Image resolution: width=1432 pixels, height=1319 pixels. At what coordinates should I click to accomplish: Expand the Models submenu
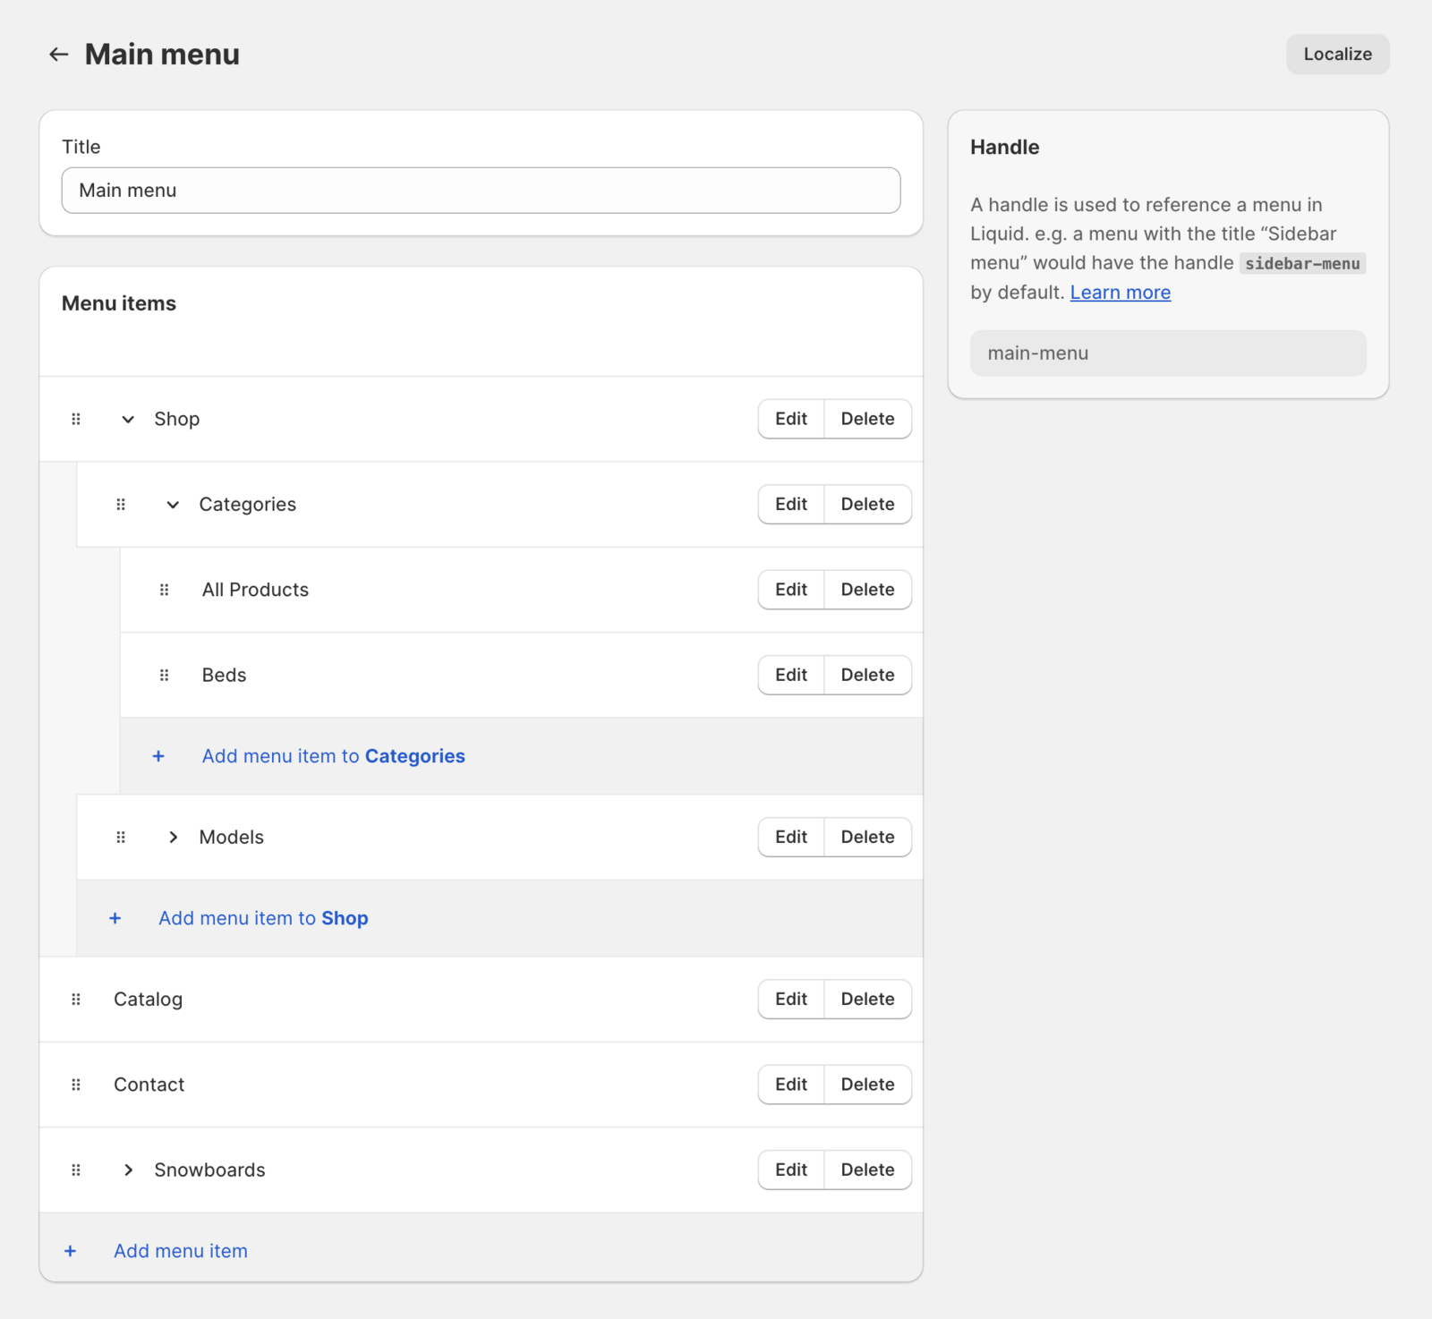tap(173, 838)
